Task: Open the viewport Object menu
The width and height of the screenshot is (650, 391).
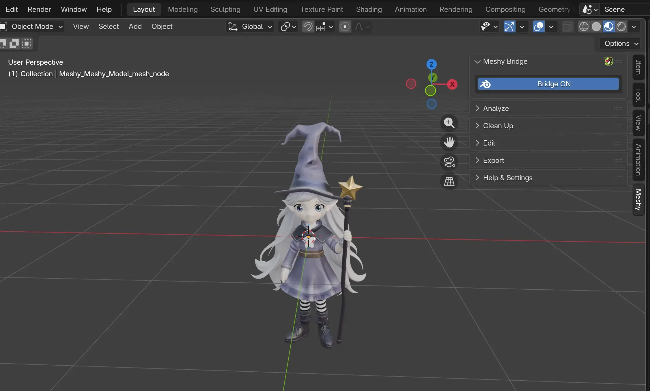Action: (162, 27)
